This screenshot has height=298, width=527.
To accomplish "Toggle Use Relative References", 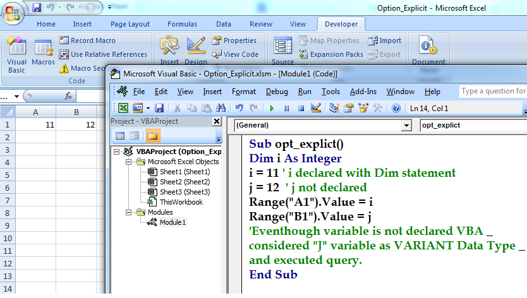I will pyautogui.click(x=103, y=54).
